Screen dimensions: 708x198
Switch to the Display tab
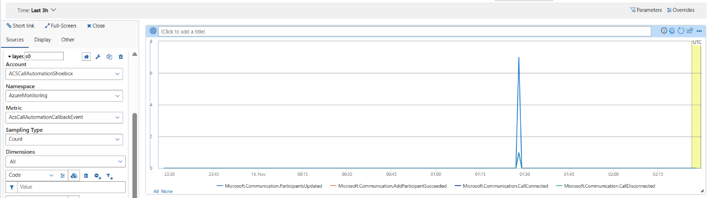click(x=43, y=40)
